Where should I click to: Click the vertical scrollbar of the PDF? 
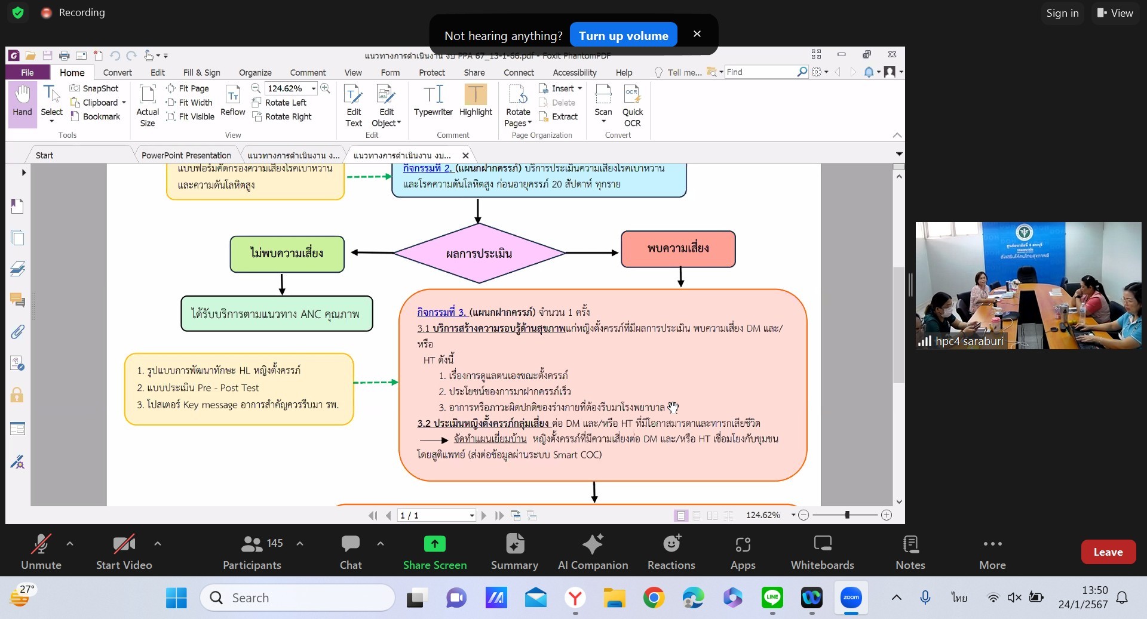(x=899, y=325)
